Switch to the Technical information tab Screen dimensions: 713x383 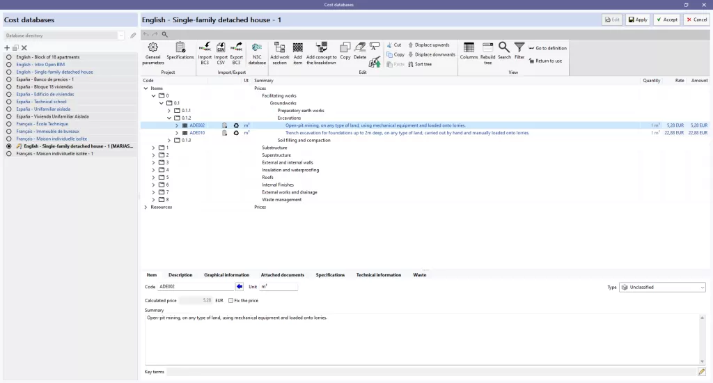point(378,275)
